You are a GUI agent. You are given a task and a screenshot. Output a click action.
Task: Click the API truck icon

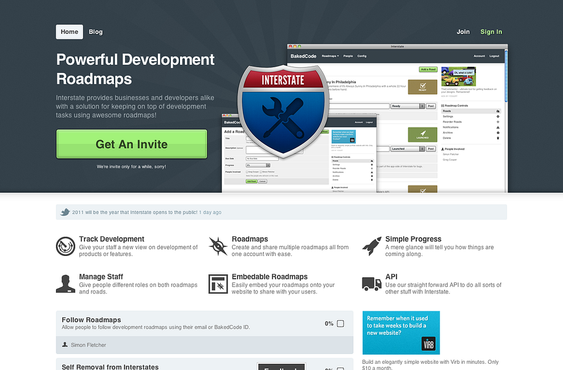[372, 284]
